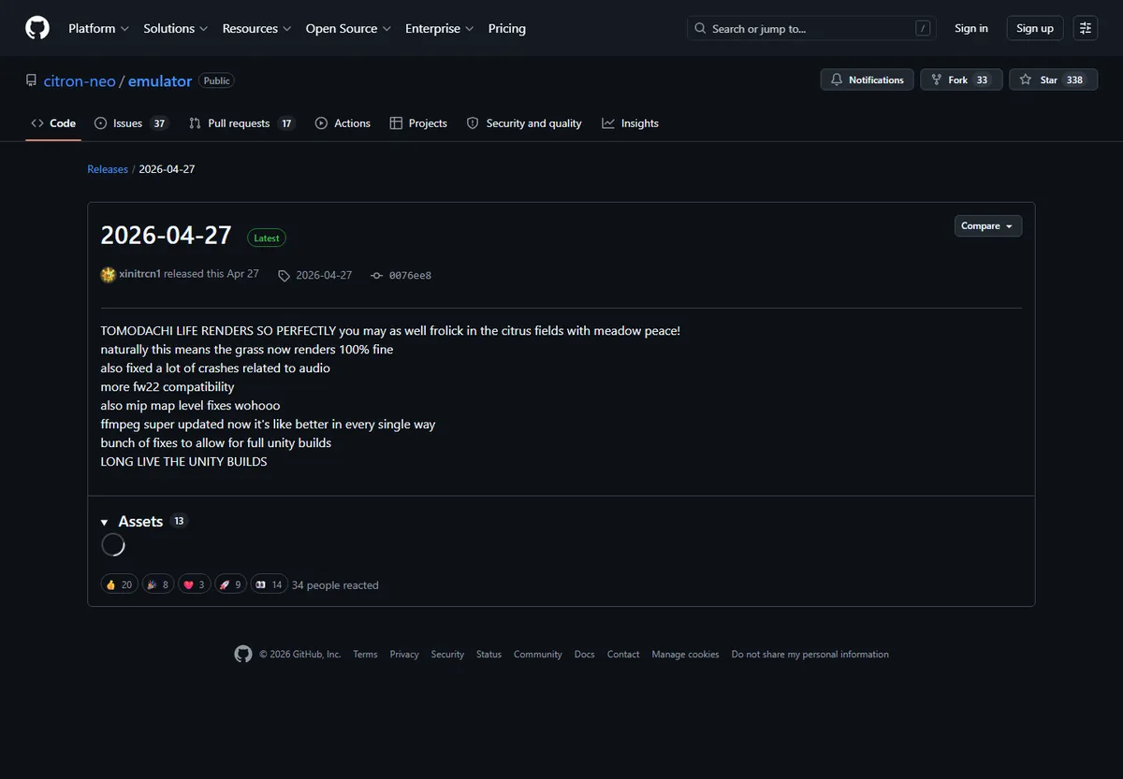Image resolution: width=1123 pixels, height=779 pixels.
Task: Click Manage cookies in footer
Action: click(x=685, y=655)
